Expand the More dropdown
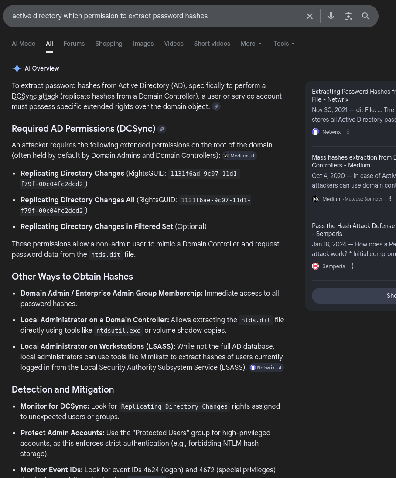Image resolution: width=396 pixels, height=478 pixels. [x=251, y=44]
